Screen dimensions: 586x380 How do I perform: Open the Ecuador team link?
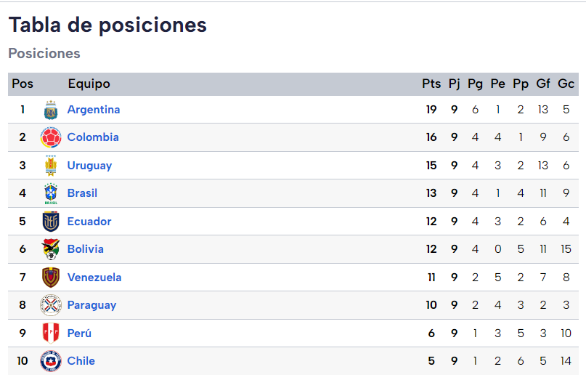click(x=89, y=222)
